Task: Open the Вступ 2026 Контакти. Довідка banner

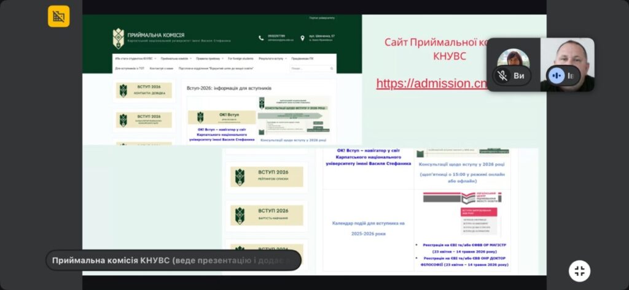Action: click(144, 91)
